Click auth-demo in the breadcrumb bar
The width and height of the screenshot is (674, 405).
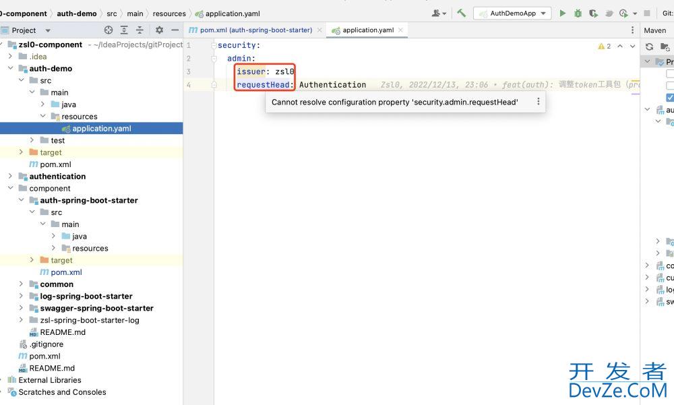pos(77,13)
